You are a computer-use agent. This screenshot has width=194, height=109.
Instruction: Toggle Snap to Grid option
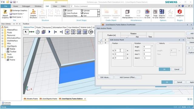tap(155, 14)
